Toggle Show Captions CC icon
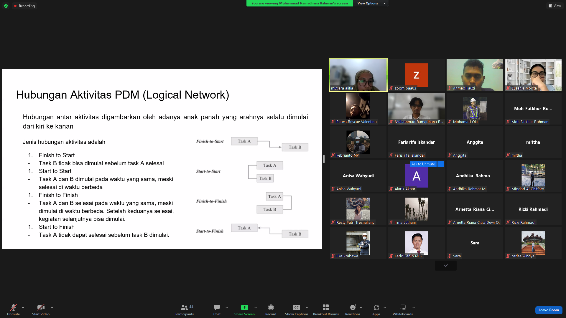The height and width of the screenshot is (318, 566). click(297, 307)
